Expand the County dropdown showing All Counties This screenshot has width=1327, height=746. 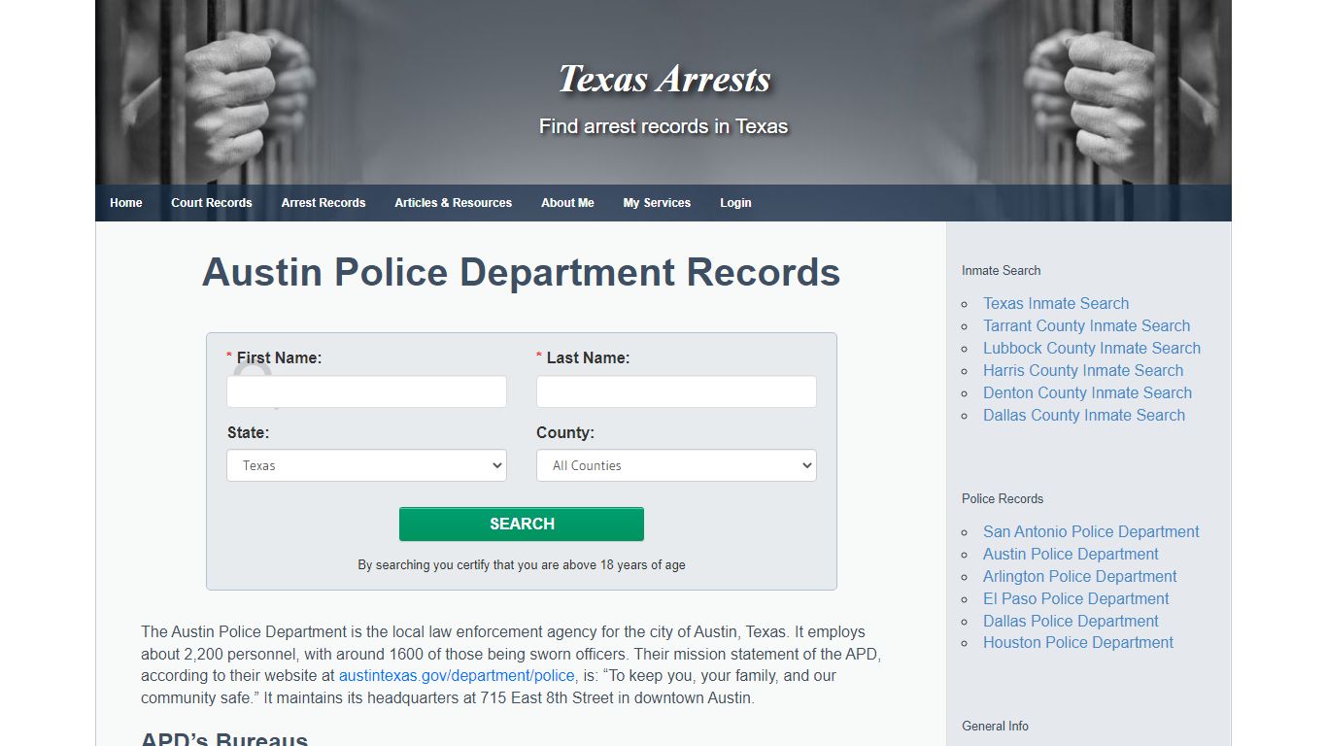tap(676, 465)
